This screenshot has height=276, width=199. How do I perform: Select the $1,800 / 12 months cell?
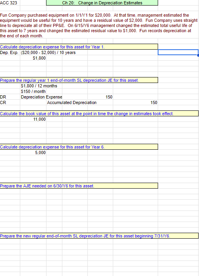point(39,86)
